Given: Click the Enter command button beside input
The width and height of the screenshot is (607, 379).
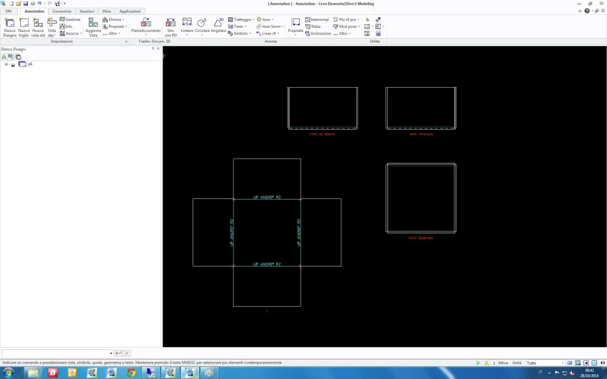Looking at the screenshot, I should click(118, 353).
